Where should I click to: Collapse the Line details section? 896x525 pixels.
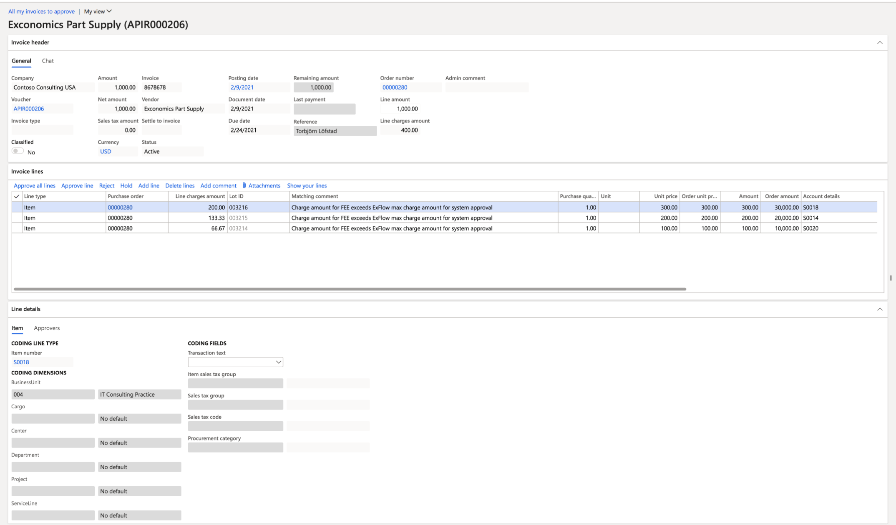880,309
